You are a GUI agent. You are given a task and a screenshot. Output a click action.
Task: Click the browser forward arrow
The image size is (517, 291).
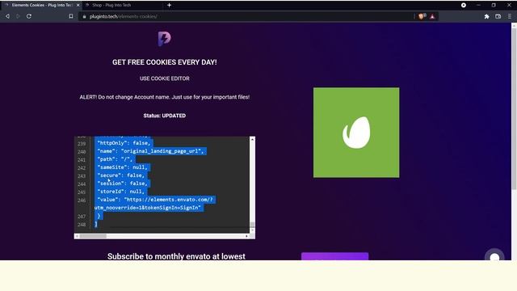point(18,16)
